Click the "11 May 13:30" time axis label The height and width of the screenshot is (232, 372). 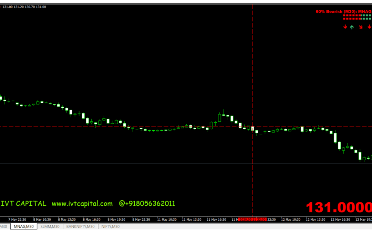(x=192, y=219)
